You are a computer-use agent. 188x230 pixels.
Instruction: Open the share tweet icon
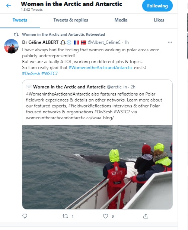pos(146,216)
